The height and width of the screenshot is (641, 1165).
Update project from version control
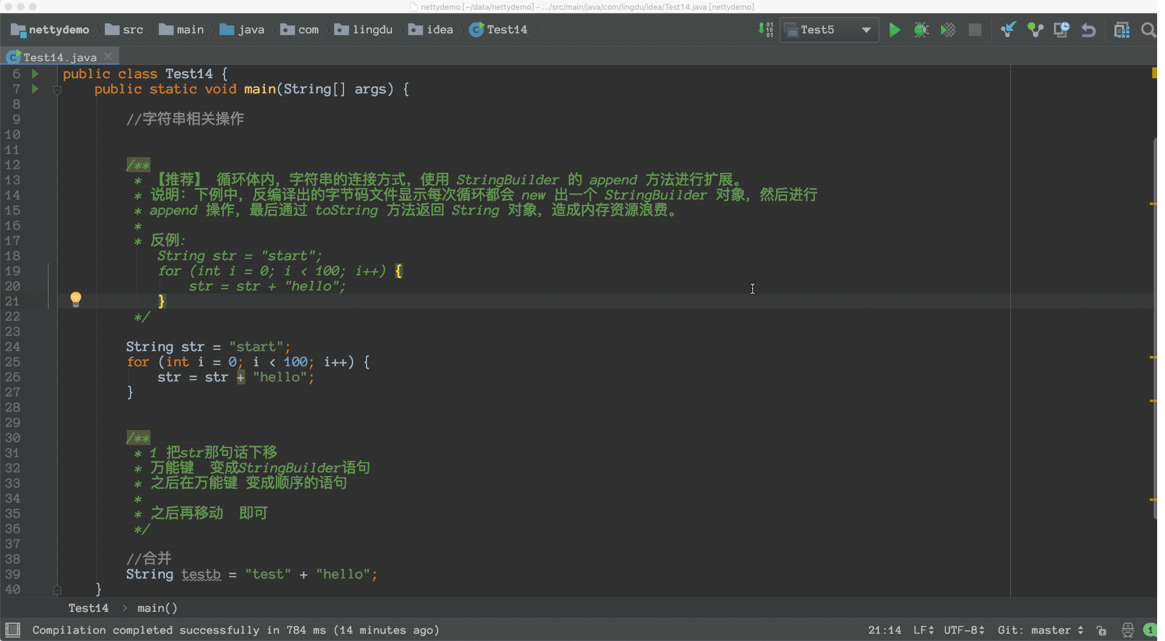pyautogui.click(x=1008, y=30)
